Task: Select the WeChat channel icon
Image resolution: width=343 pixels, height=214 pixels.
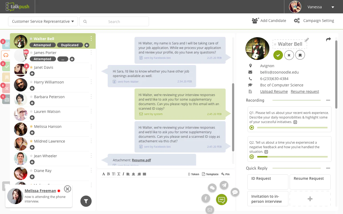Action: point(212,188)
